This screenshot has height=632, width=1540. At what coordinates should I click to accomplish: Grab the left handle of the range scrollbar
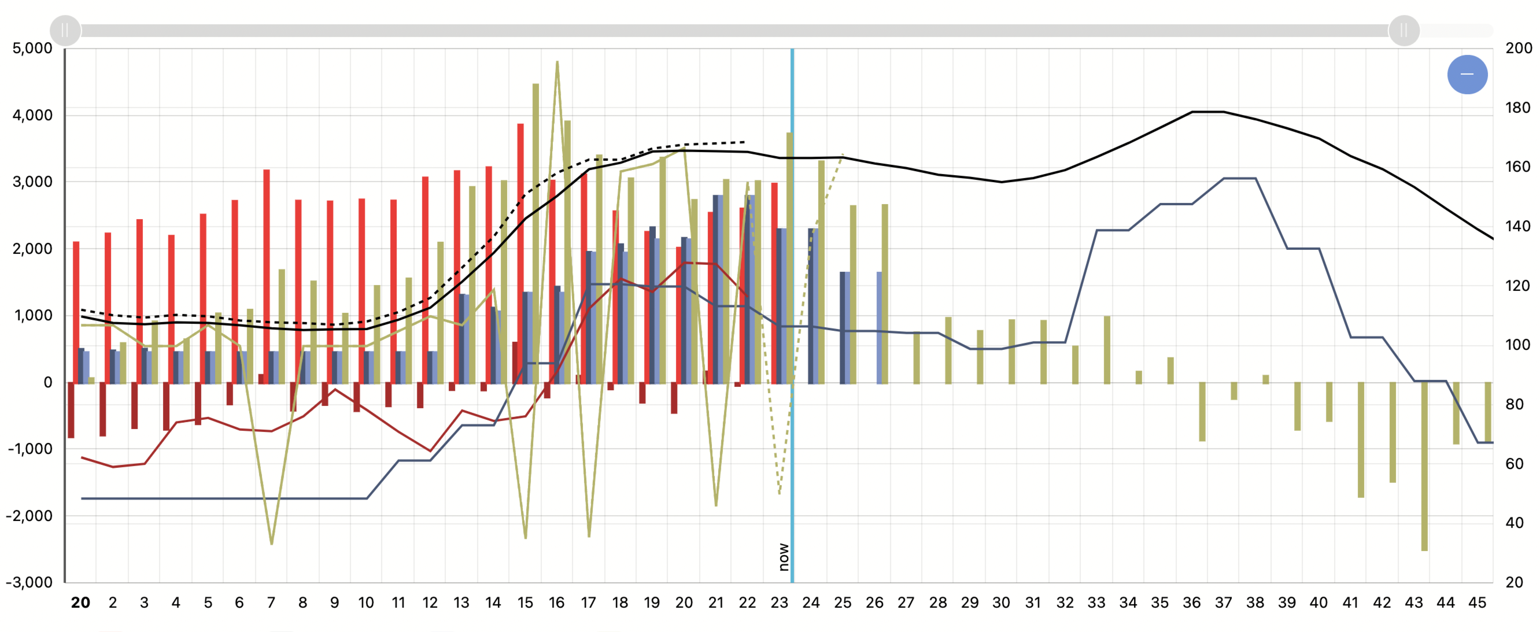(x=65, y=31)
